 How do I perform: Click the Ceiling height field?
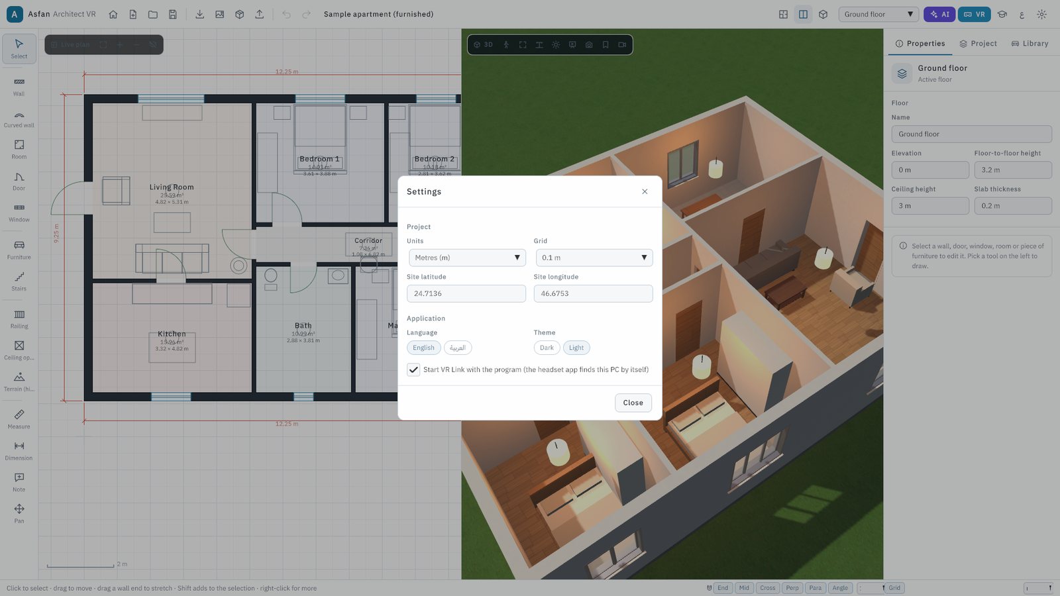tap(930, 206)
